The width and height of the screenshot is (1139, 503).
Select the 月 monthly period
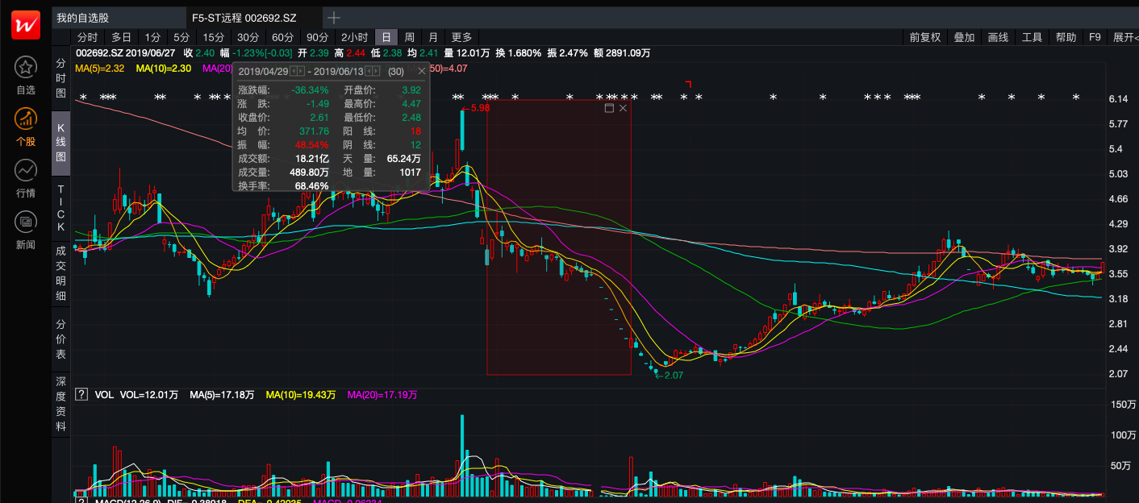click(433, 37)
